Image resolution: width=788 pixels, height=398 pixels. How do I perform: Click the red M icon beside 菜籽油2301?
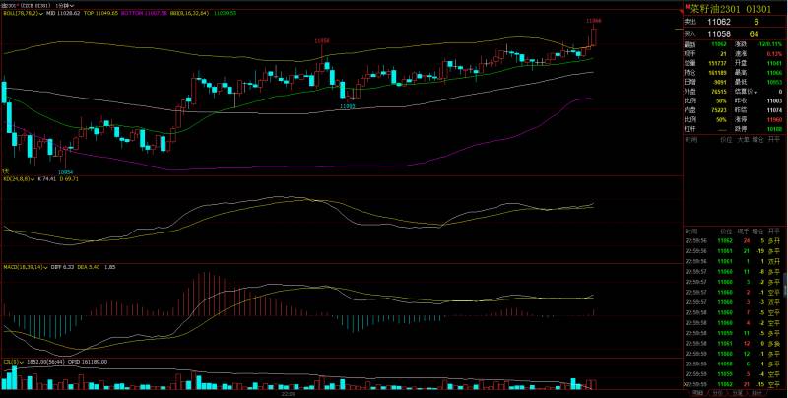pos(687,7)
